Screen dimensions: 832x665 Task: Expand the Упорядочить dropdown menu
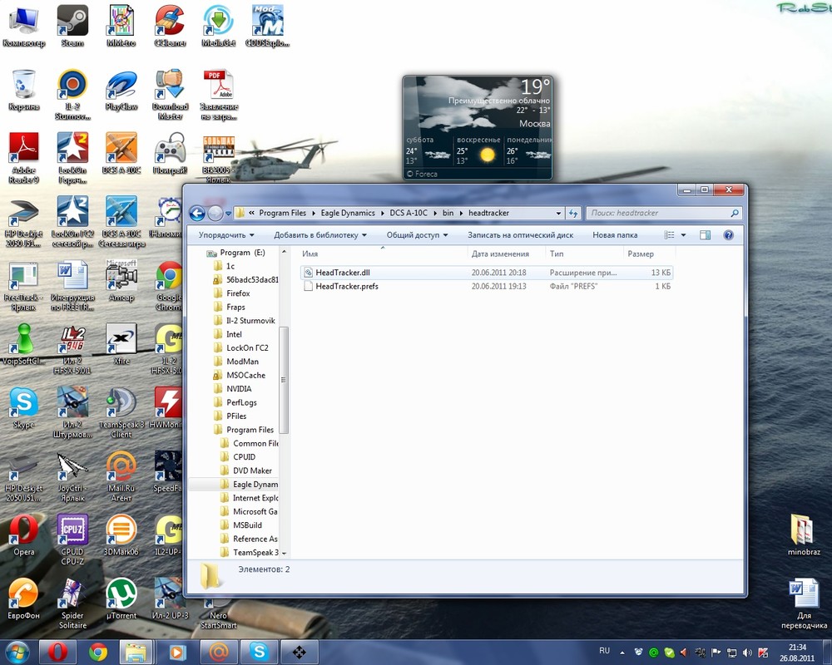click(226, 235)
